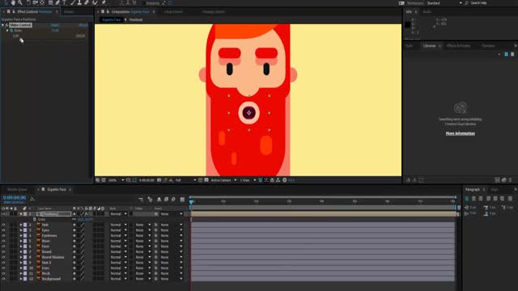
Task: Toggle transparency grid in viewer
Action: [x=206, y=180]
